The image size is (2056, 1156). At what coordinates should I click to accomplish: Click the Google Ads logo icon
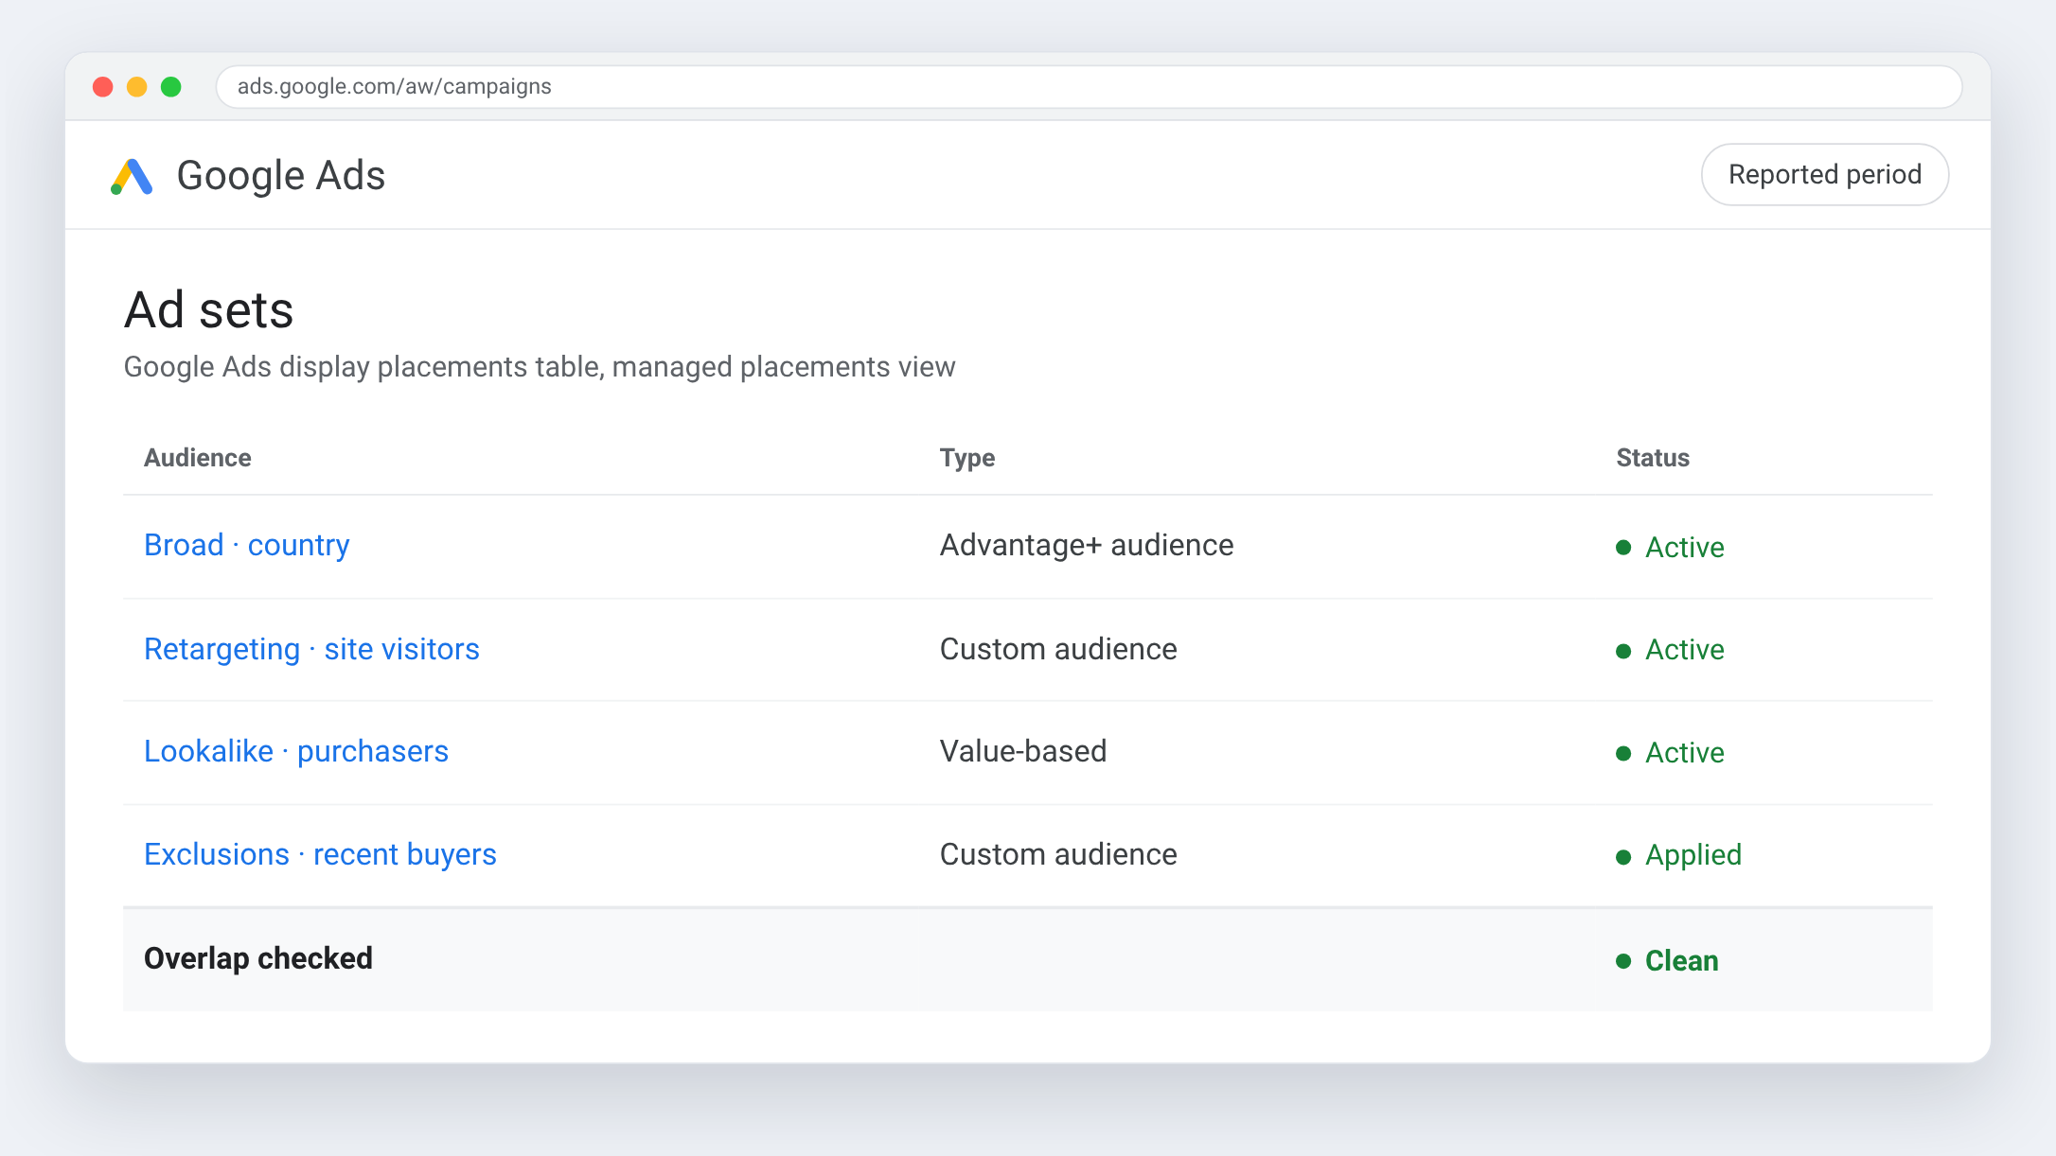click(132, 176)
